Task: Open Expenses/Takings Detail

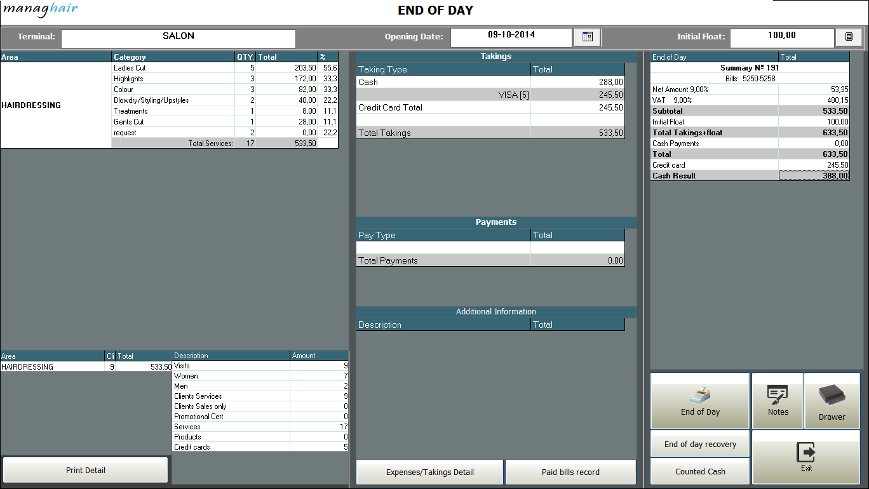Action: point(430,472)
